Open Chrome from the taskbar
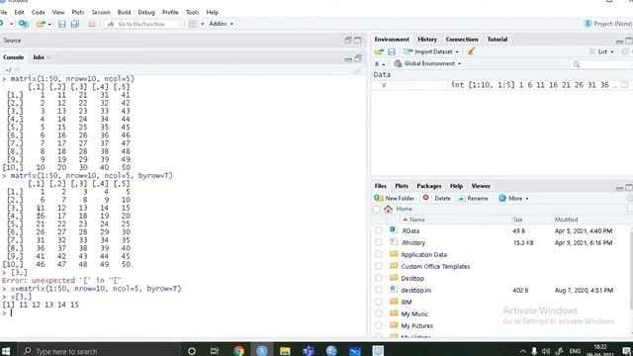This screenshot has height=356, width=633. 238,350
